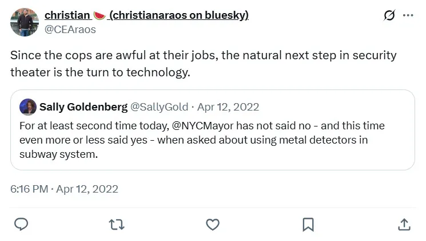The height and width of the screenshot is (241, 426).
Task: Click the 6:16 PM · Apr 12, 2022 timestamp
Action: tap(64, 189)
